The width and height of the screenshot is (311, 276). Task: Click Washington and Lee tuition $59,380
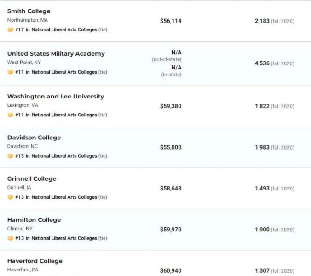click(171, 106)
